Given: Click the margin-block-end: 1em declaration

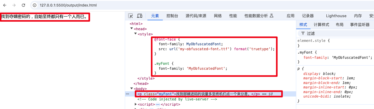Looking at the screenshot, I should click(x=327, y=83).
